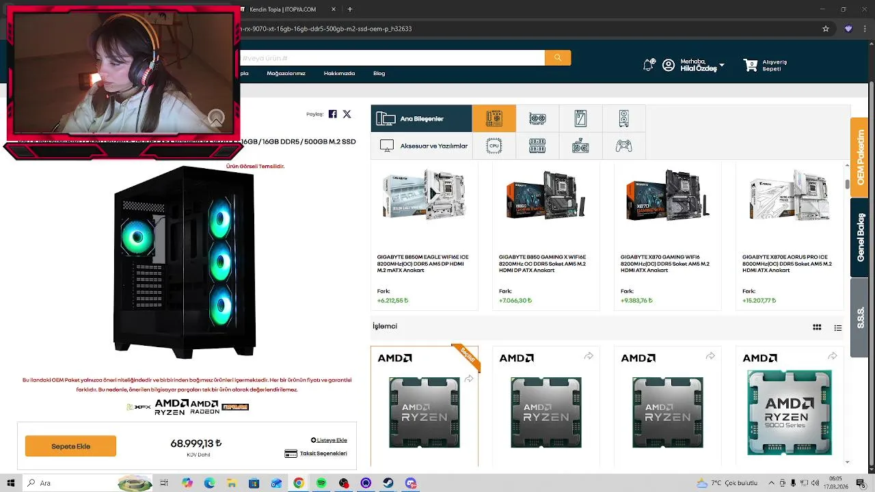Switch to the Aksesuar ve Yazılımlar tab
The height and width of the screenshot is (492, 875).
tap(421, 146)
